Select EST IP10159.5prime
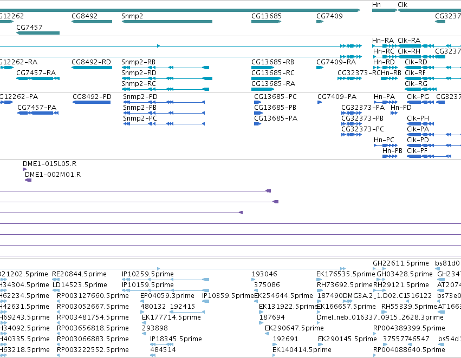 point(148,285)
